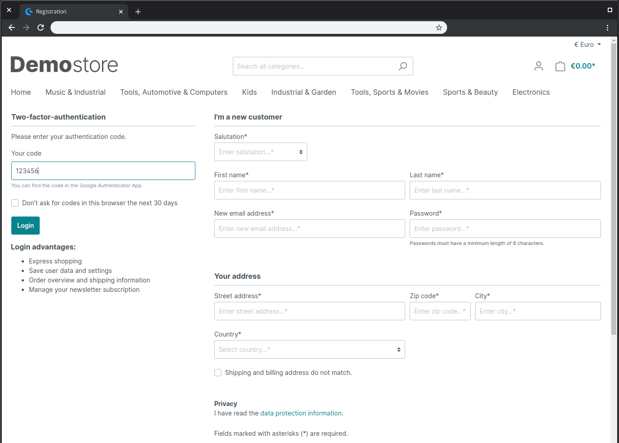619x443 pixels.
Task: Close the Registration tab
Action: tap(121, 12)
